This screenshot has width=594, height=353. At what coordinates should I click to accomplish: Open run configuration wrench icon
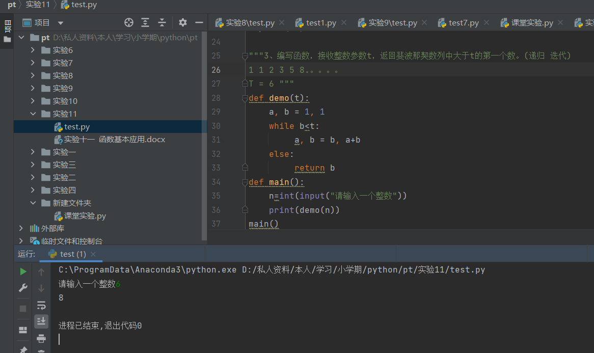pos(23,288)
